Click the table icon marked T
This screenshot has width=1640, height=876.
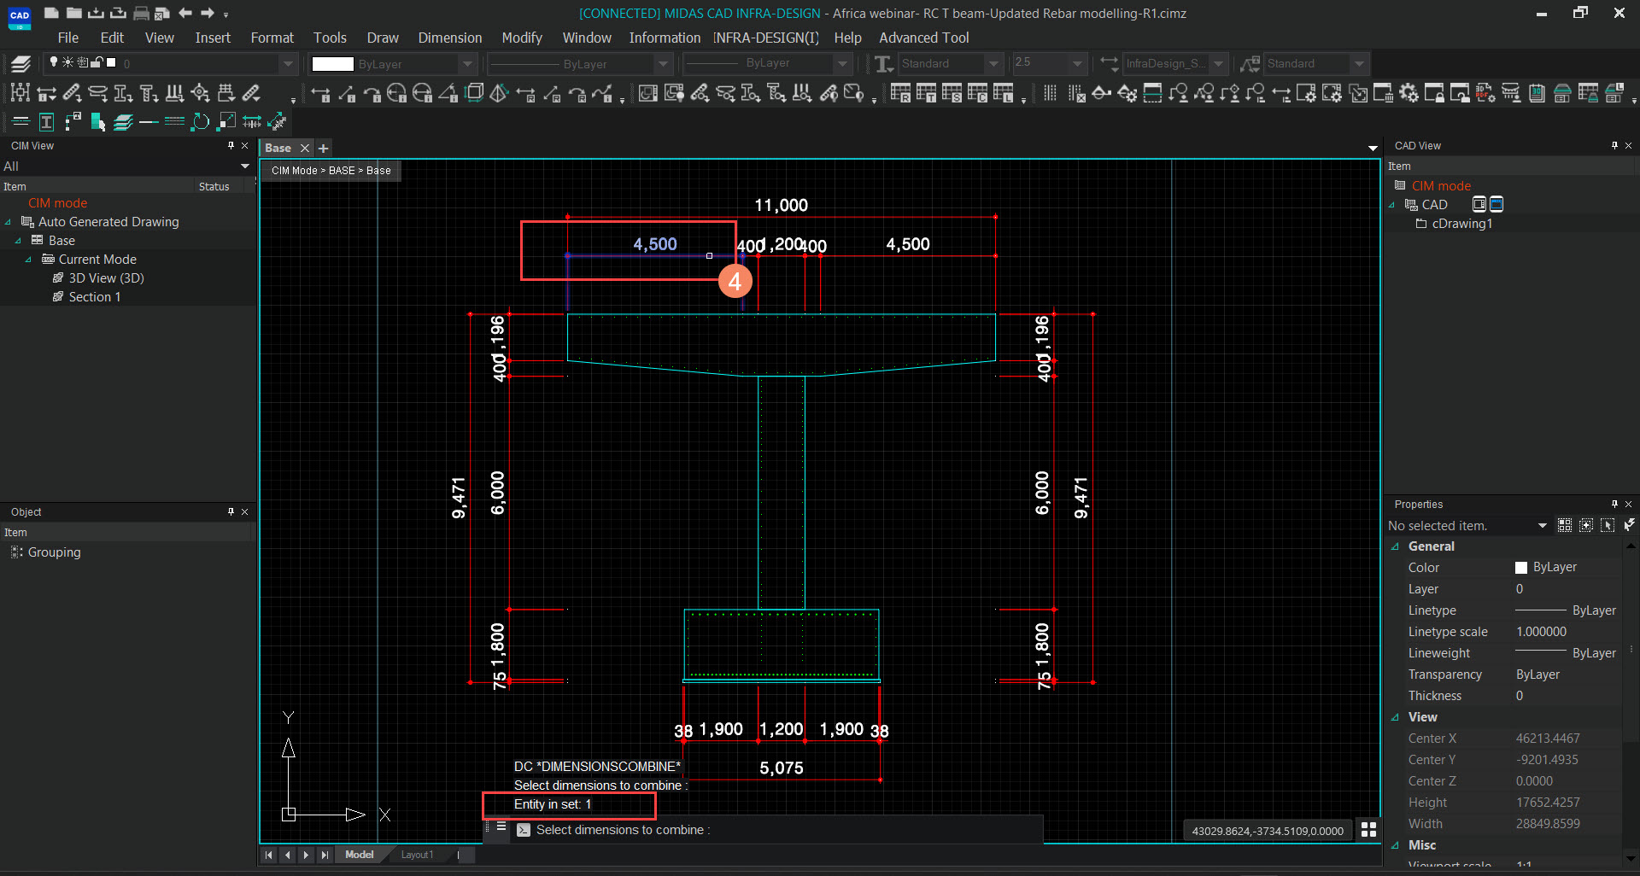tap(926, 93)
